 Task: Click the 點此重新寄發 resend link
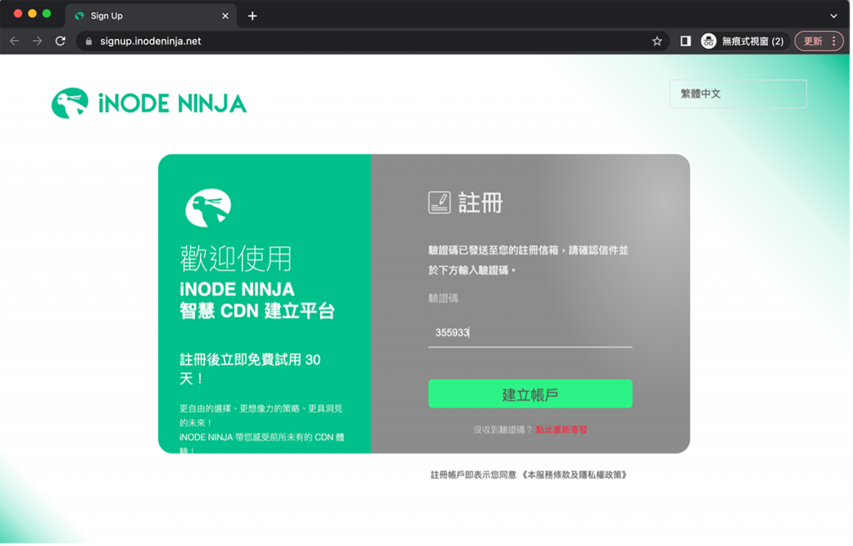click(561, 430)
